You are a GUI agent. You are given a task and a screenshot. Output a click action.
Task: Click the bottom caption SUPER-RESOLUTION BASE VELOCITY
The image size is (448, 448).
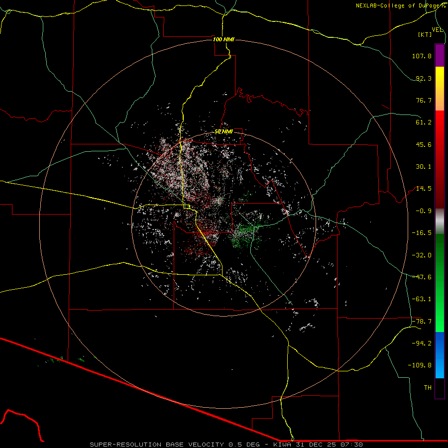(157, 445)
